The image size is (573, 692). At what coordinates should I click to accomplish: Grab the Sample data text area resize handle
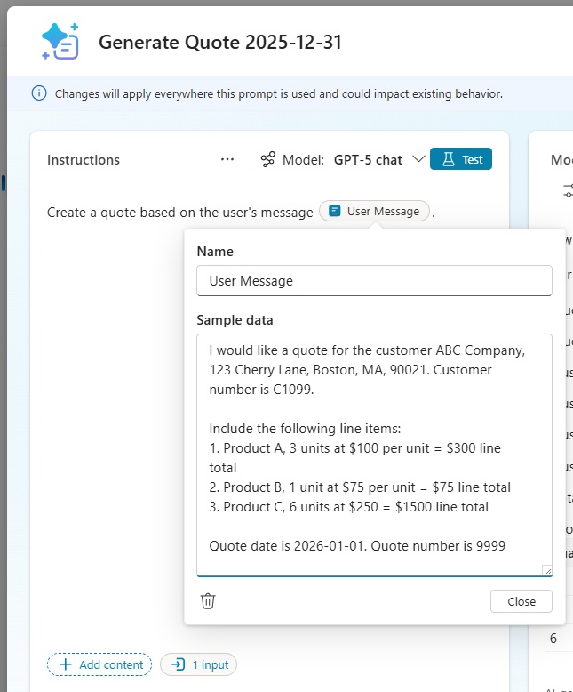pyautogui.click(x=546, y=570)
